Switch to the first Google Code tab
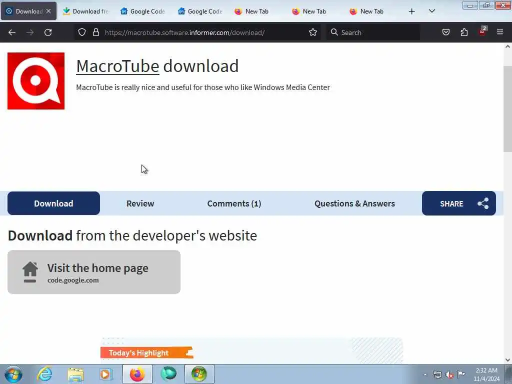Viewport: 512px width, 384px height. point(143,11)
